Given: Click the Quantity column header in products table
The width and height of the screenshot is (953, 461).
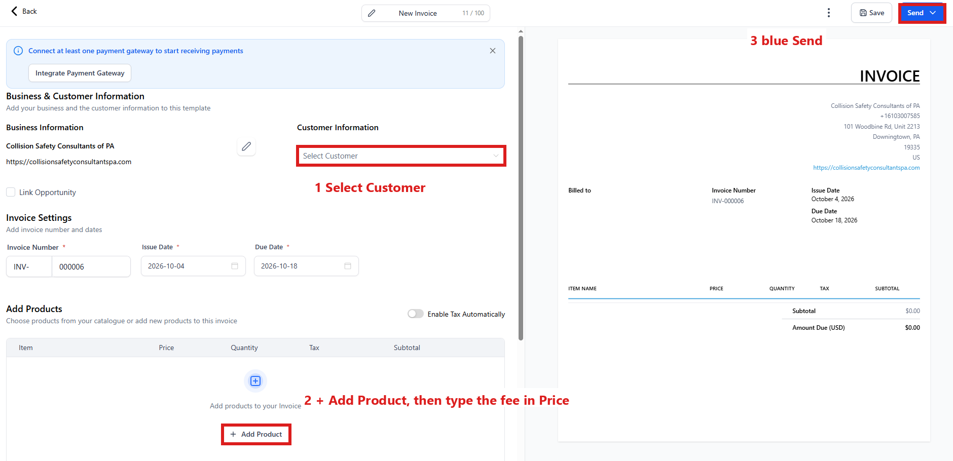Looking at the screenshot, I should pyautogui.click(x=244, y=348).
